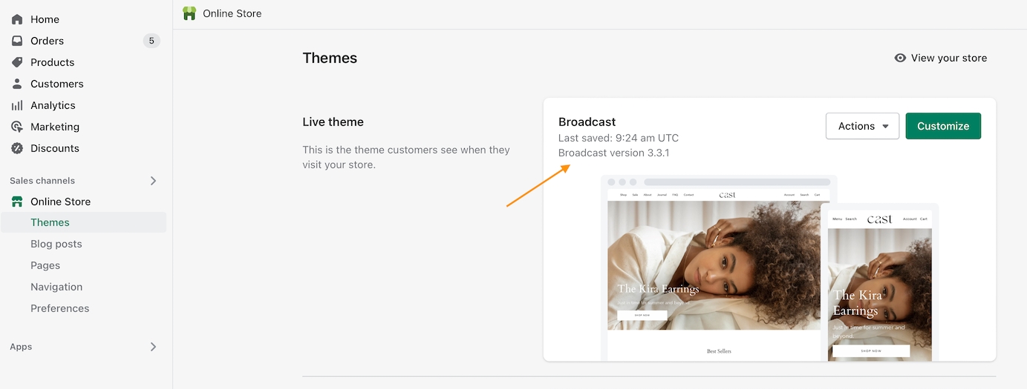
Task: Open the Navigation menu item
Action: (x=56, y=287)
